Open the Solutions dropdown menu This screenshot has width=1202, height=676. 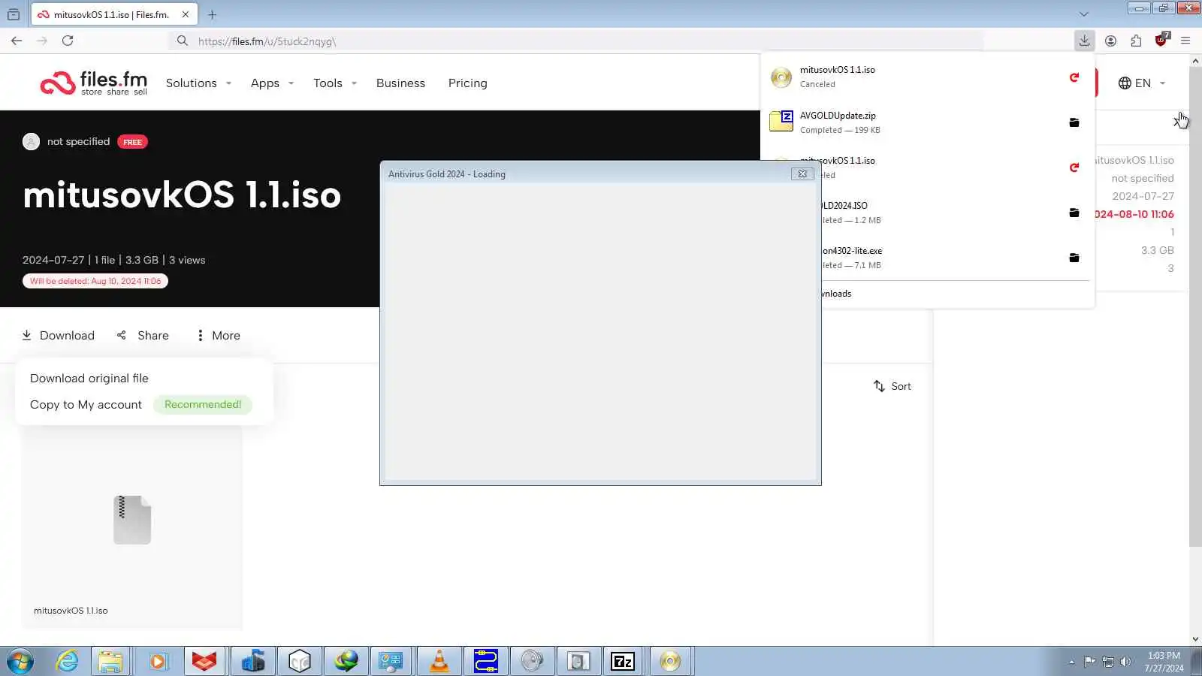198,83
